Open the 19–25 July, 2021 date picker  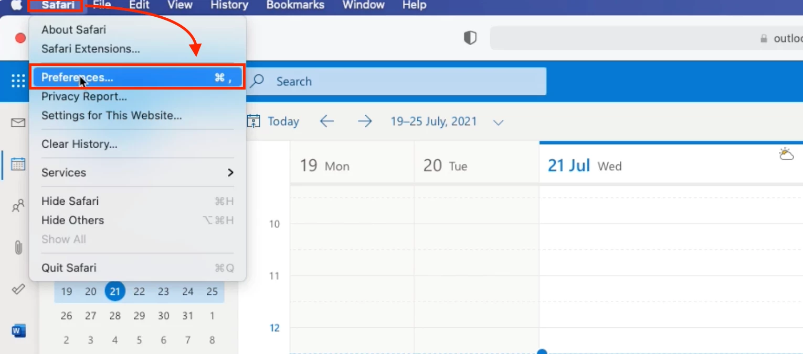[x=447, y=121]
